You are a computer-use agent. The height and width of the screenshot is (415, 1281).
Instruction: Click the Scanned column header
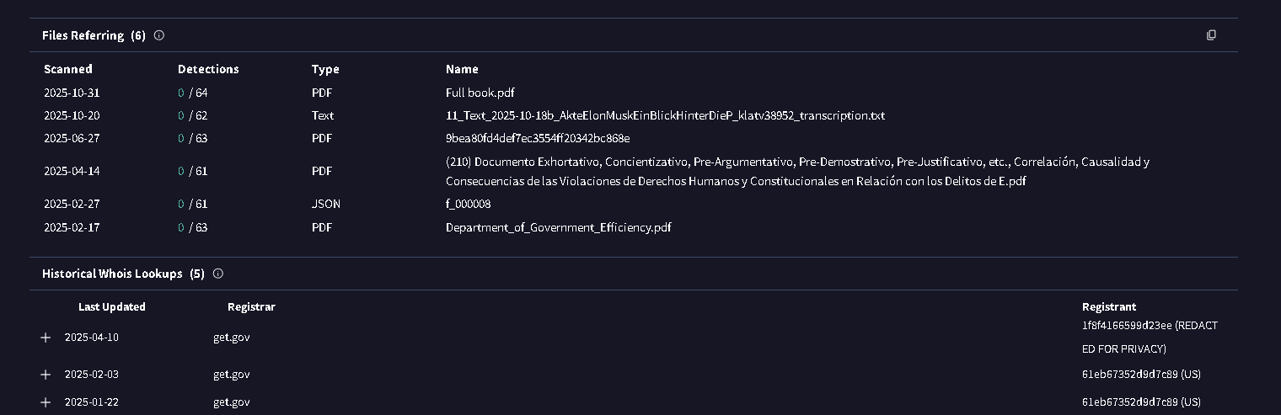(67, 69)
